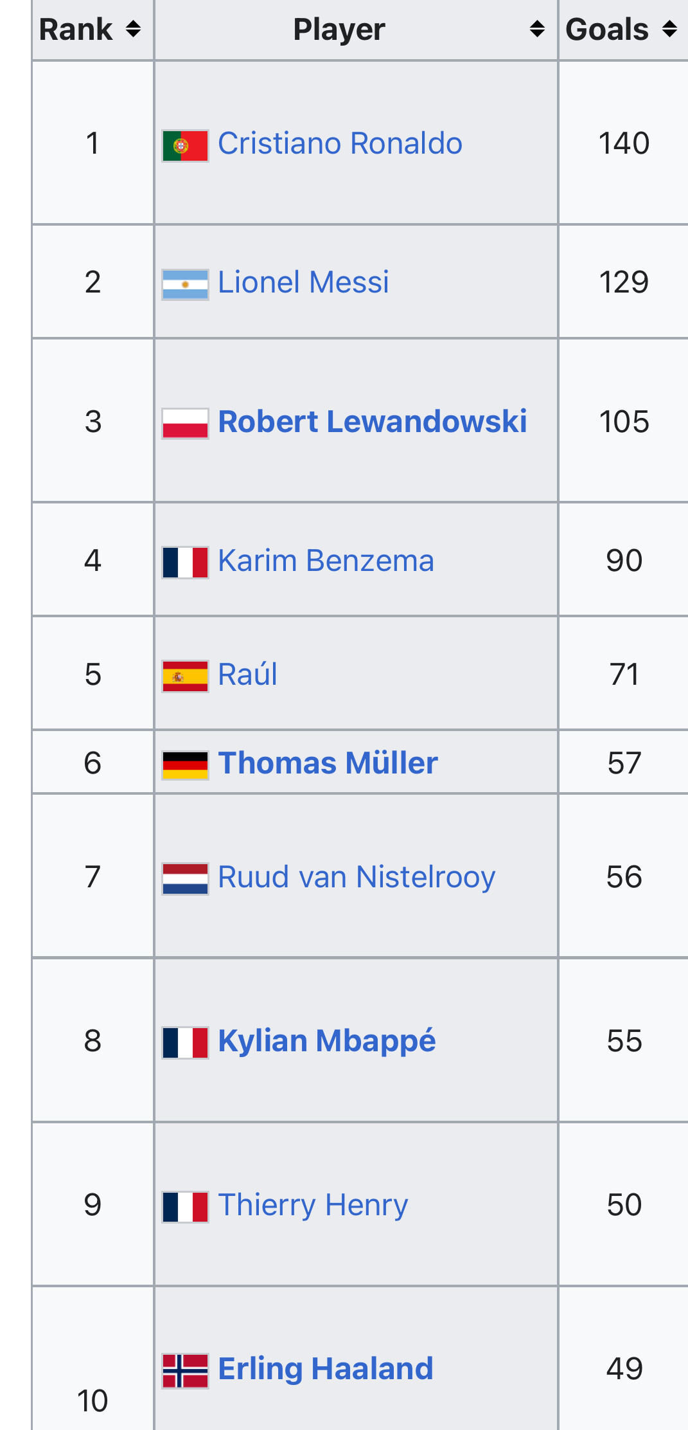The image size is (688, 1430).
Task: Click the Poland flag beside Lewandowski
Action: point(185,424)
